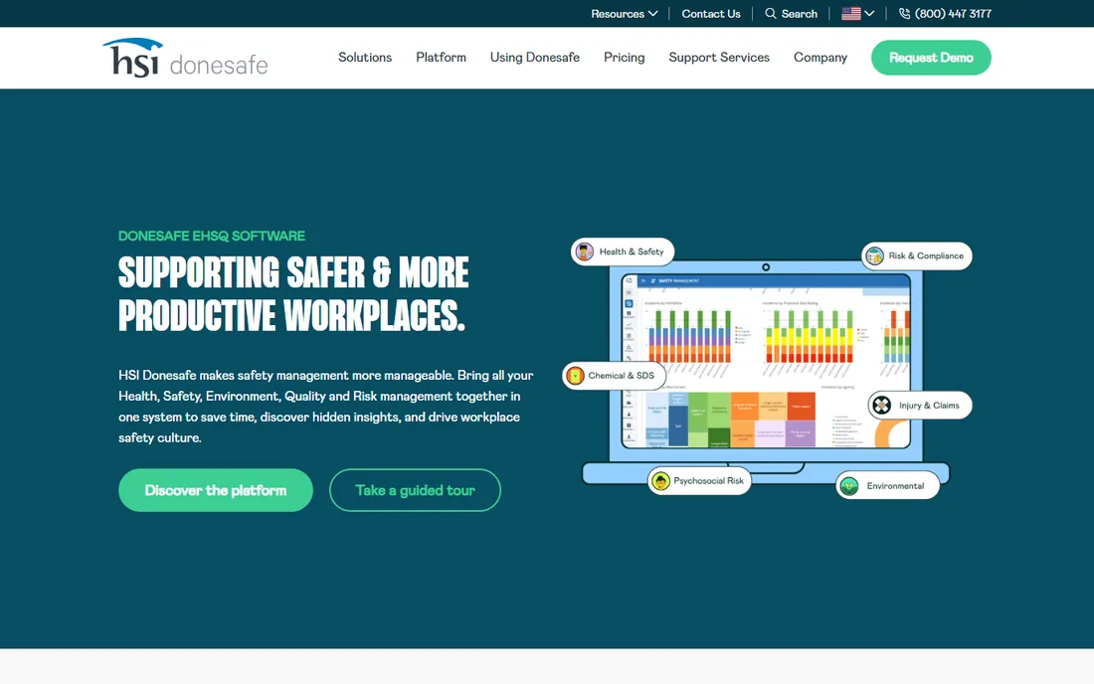Click the Risk & Compliance label
The image size is (1094, 684).
point(926,256)
